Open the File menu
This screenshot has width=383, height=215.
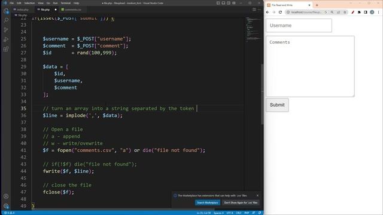pyautogui.click(x=11, y=3)
